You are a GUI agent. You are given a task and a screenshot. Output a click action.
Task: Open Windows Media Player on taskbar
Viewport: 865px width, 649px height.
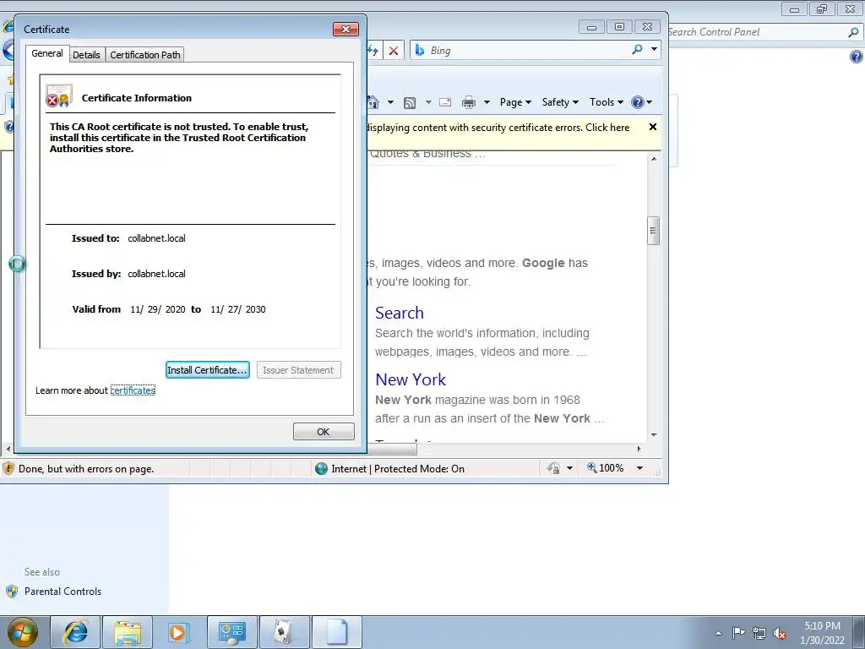(x=178, y=632)
